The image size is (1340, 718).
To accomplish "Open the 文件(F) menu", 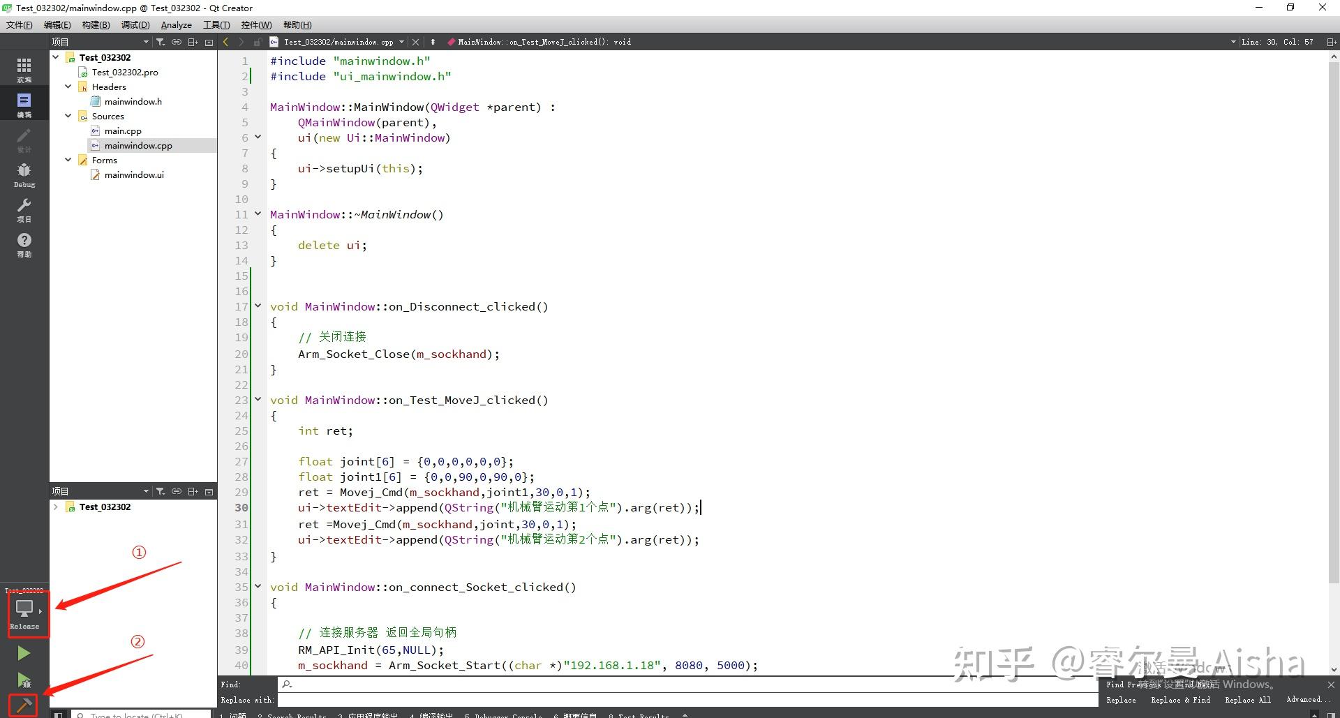I will 20,25.
